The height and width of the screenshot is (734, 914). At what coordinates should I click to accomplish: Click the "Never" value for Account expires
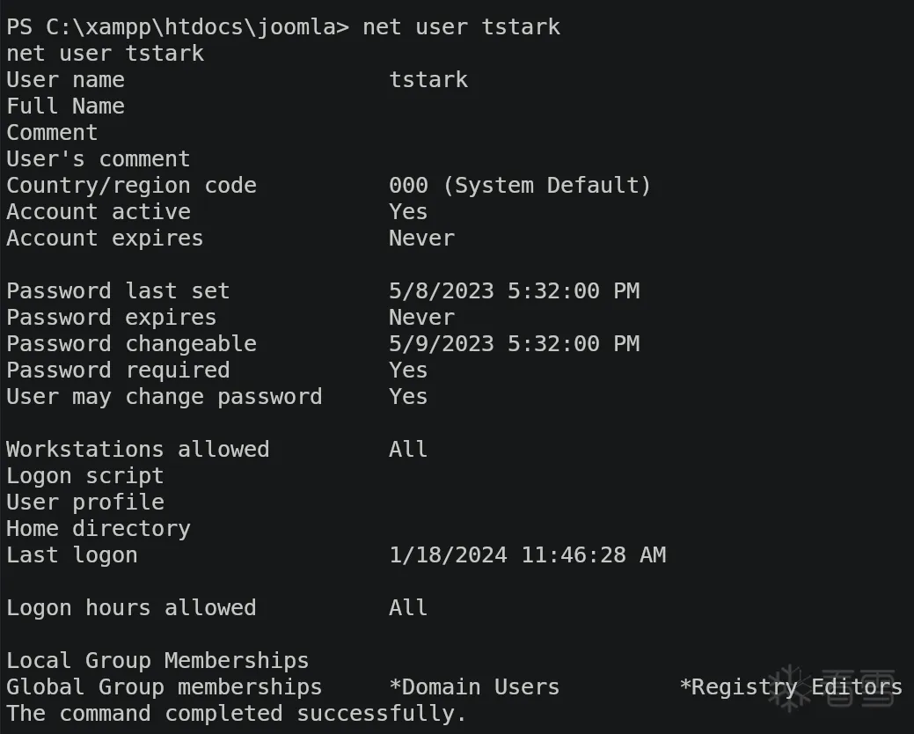coord(421,238)
